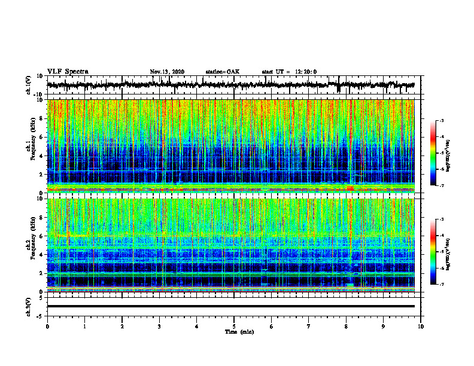Click the ch.3 flat voltage trace line

pyautogui.click(x=231, y=306)
